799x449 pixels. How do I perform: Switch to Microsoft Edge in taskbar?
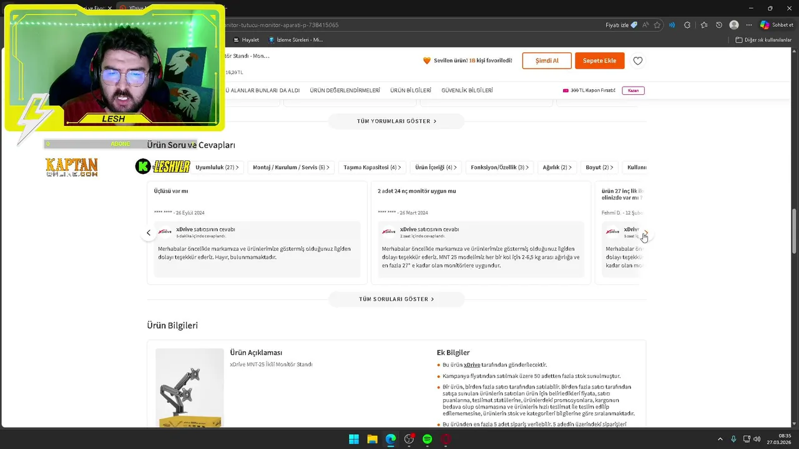(391, 439)
